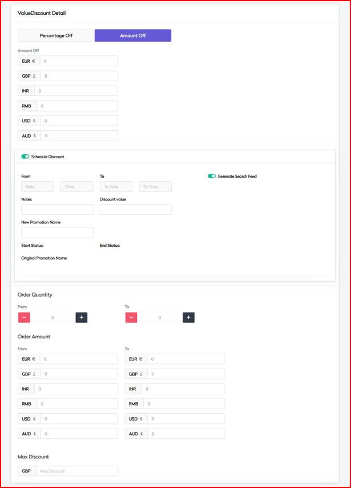The image size is (351, 488).
Task: Select the Amount Off tab
Action: tap(133, 35)
